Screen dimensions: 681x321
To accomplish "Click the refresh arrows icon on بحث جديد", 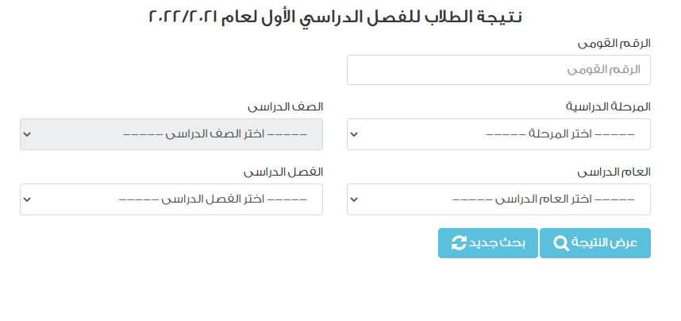I will click(459, 243).
